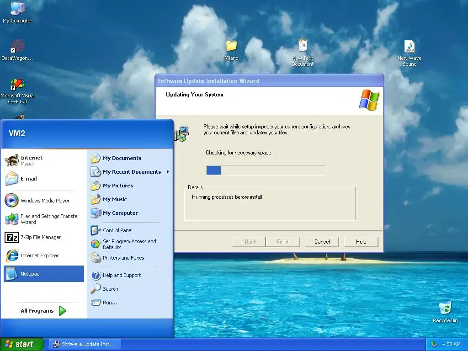Viewport: 468px width, 351px height.
Task: Click the Cancel button in update wizard
Action: click(x=322, y=242)
